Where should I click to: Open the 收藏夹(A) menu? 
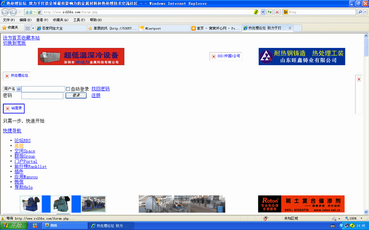(x=61, y=20)
